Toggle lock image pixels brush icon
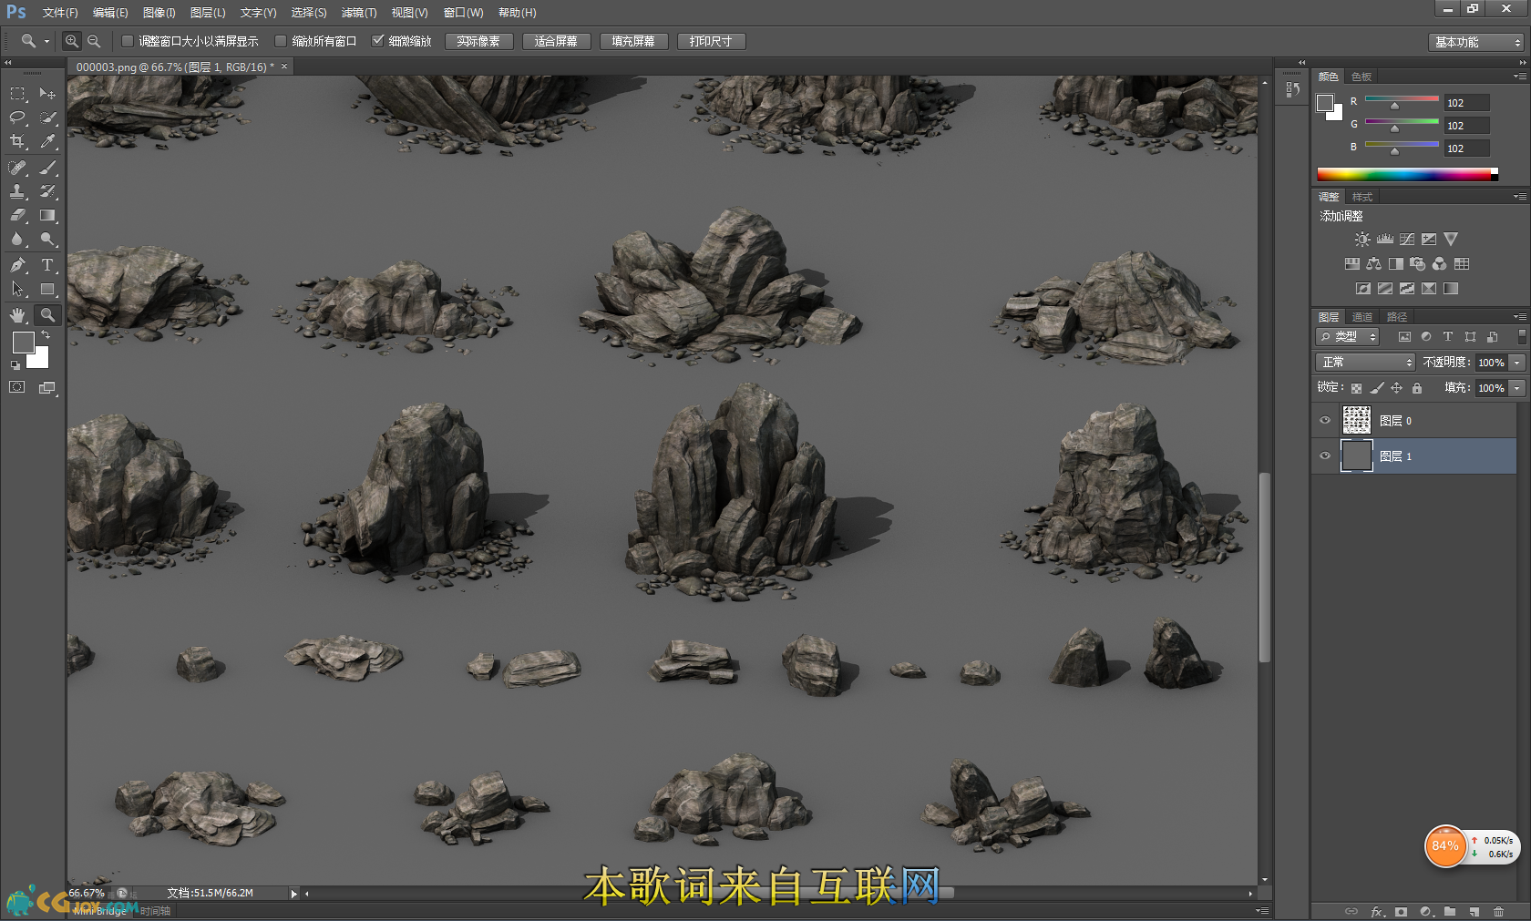 coord(1377,388)
